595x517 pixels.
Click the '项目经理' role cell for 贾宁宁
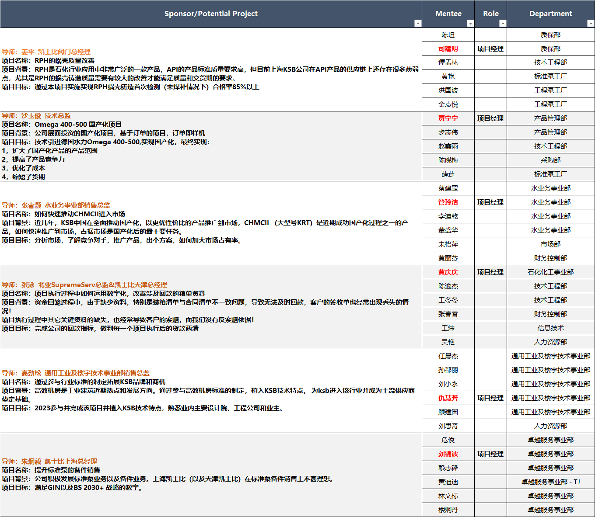coord(490,118)
